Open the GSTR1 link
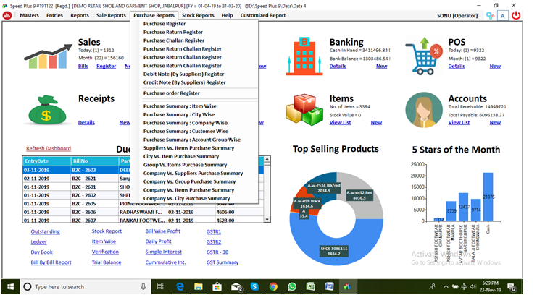The width and height of the screenshot is (537, 295). click(213, 231)
